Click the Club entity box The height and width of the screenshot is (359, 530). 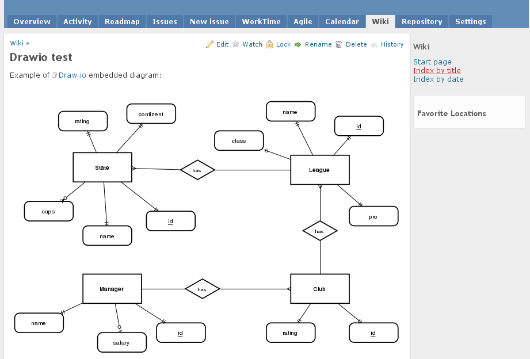click(320, 289)
